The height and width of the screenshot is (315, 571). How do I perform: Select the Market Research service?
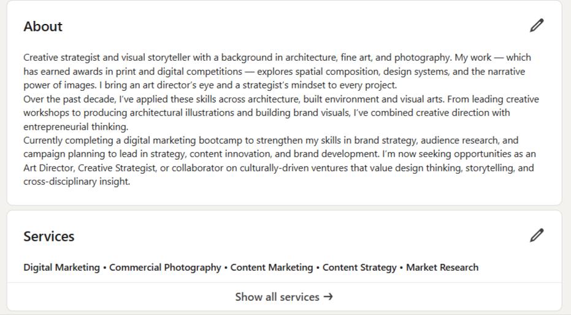coord(442,268)
